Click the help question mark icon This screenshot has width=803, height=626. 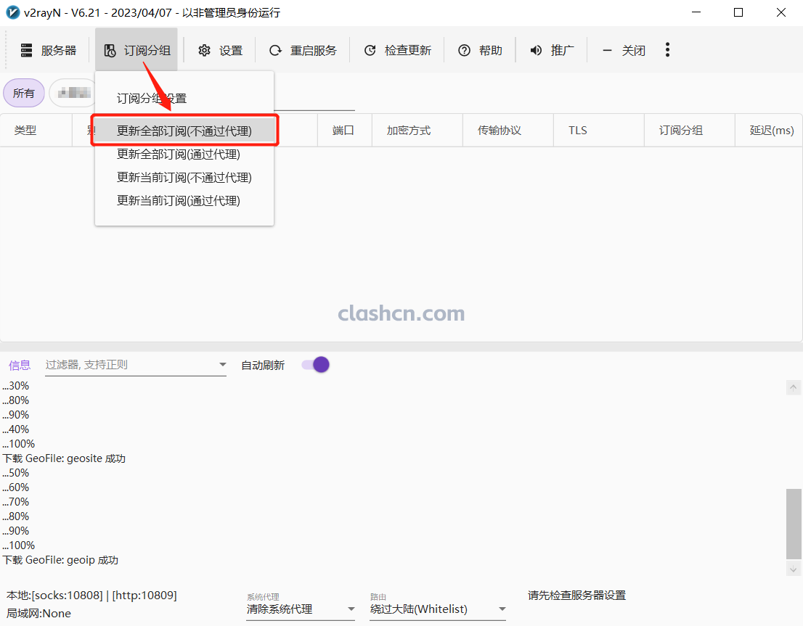point(464,50)
